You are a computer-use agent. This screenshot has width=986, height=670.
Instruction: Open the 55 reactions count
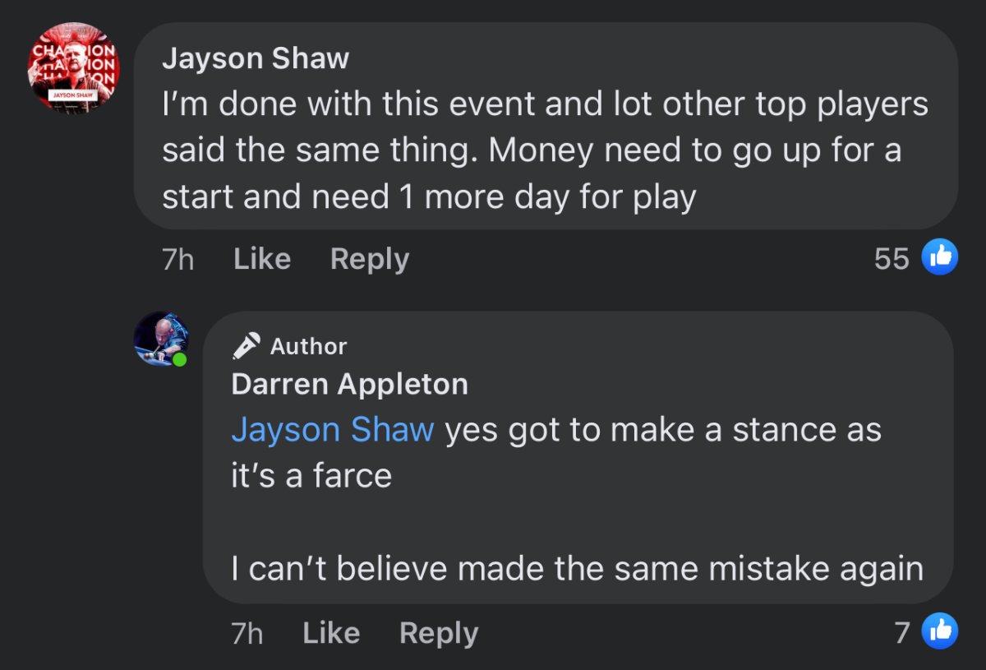892,259
